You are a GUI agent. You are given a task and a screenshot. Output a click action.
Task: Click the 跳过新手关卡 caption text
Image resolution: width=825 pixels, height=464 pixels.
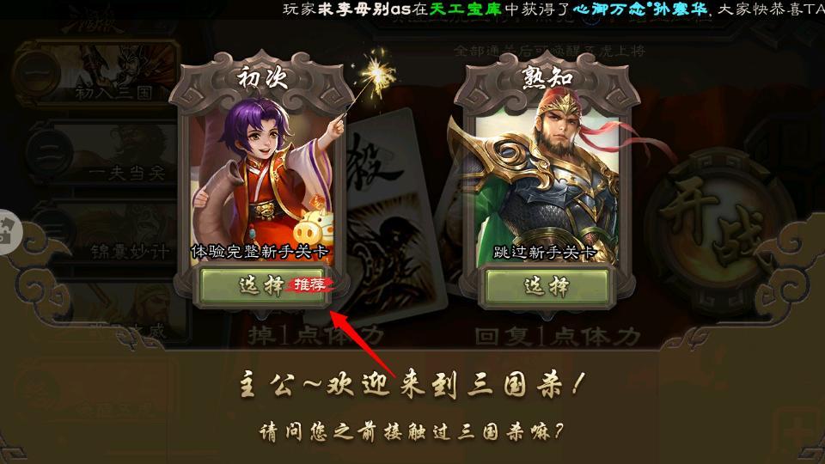coord(545,253)
